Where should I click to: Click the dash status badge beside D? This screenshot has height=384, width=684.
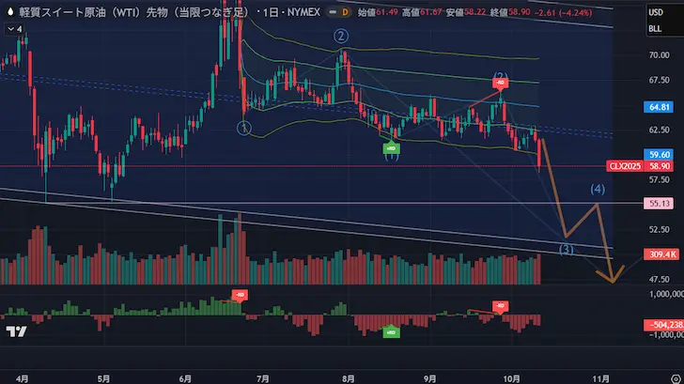333,12
